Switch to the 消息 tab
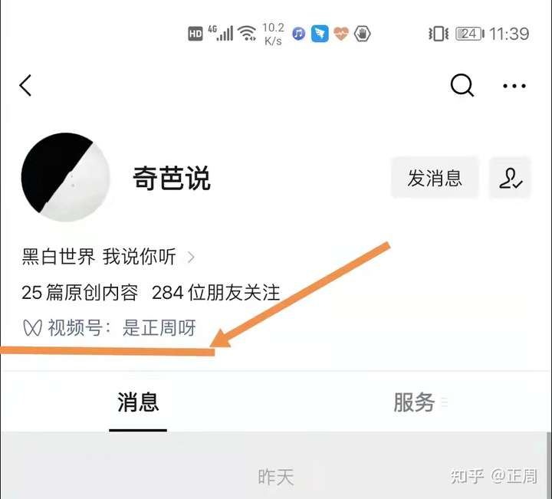This screenshot has width=552, height=499. point(138,402)
